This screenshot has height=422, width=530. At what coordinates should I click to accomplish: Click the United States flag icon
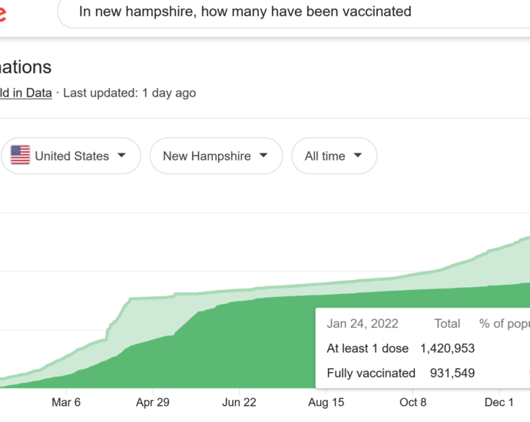pyautogui.click(x=20, y=155)
